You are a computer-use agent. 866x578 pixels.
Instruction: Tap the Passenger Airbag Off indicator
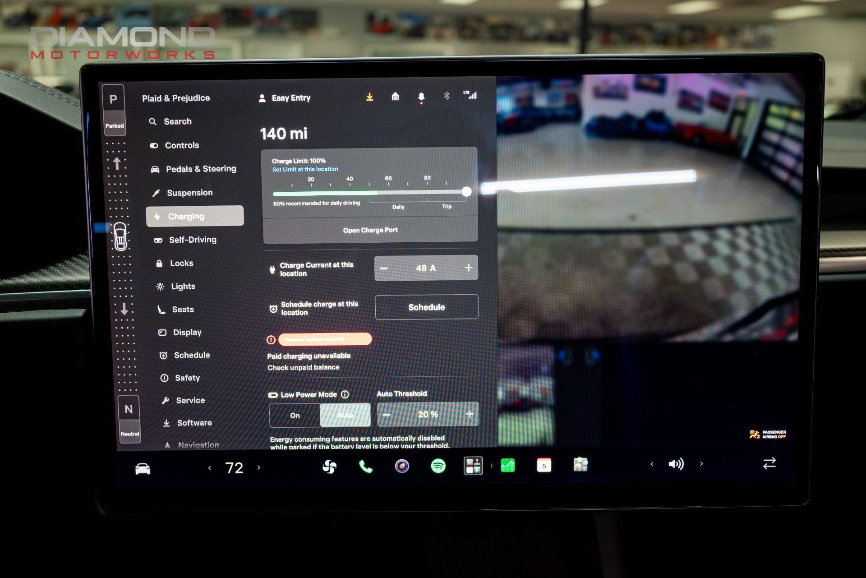768,435
